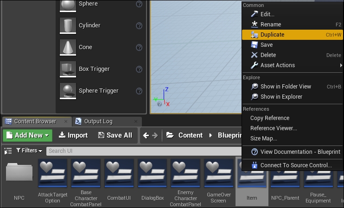
Task: Choose Delete in the context menu
Action: click(x=292, y=55)
